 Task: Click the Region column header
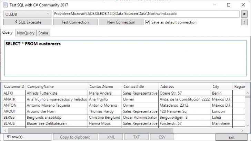click(x=239, y=87)
